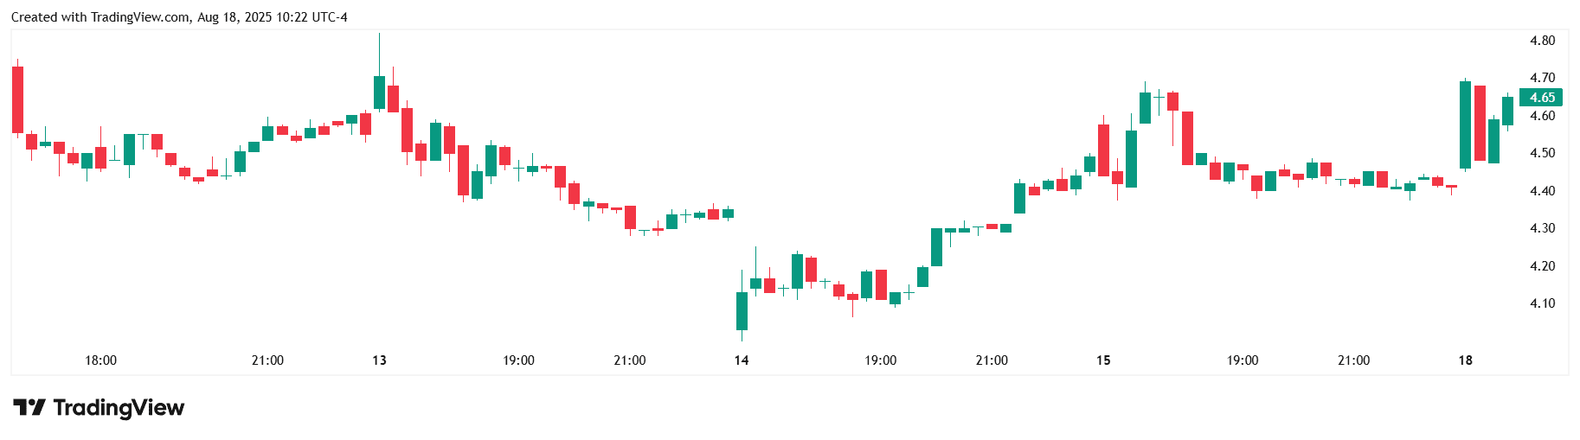This screenshot has height=440, width=1580.
Task: Click the tall green candle above date 18
Action: click(1465, 124)
